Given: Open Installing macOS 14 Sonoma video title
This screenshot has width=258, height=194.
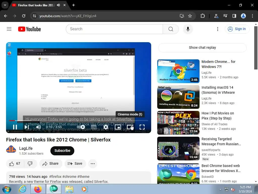Looking at the screenshot, I should [x=218, y=90].
